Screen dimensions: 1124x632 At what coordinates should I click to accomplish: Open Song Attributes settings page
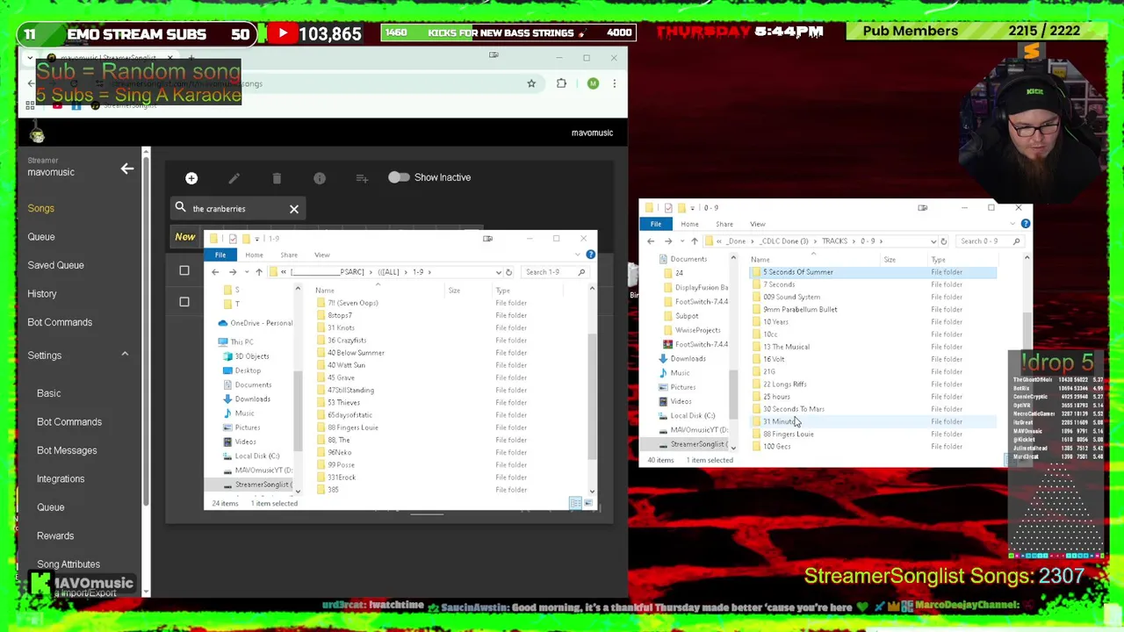[68, 564]
